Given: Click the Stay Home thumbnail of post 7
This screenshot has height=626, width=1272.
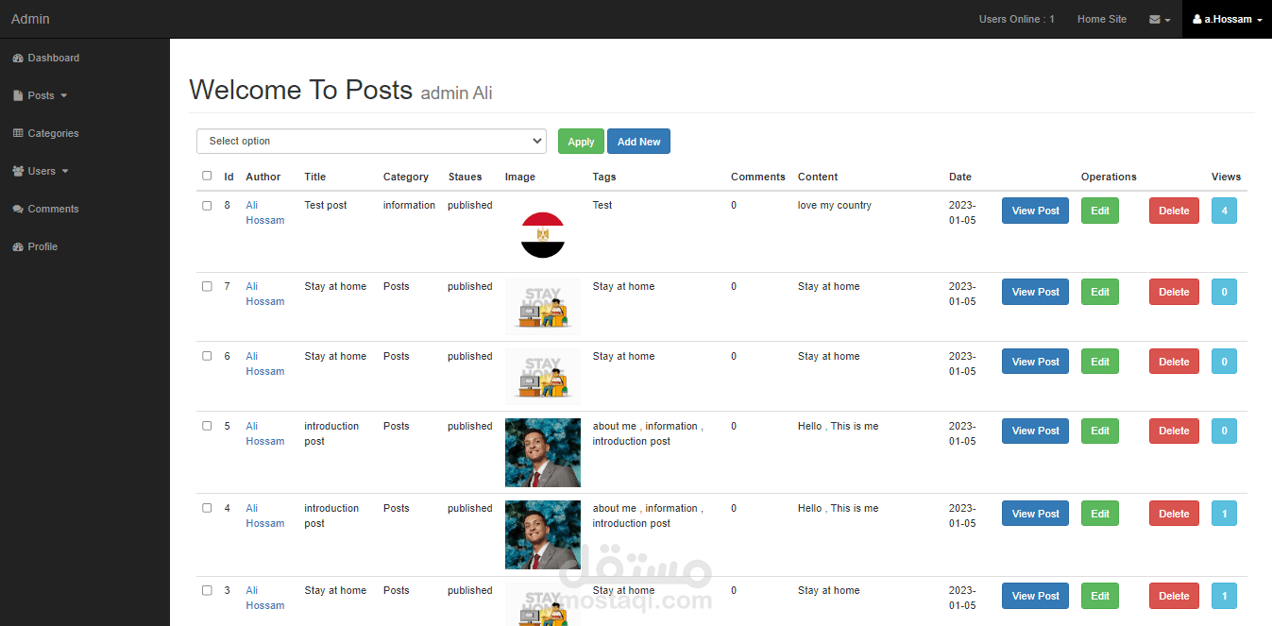Looking at the screenshot, I should tap(543, 307).
